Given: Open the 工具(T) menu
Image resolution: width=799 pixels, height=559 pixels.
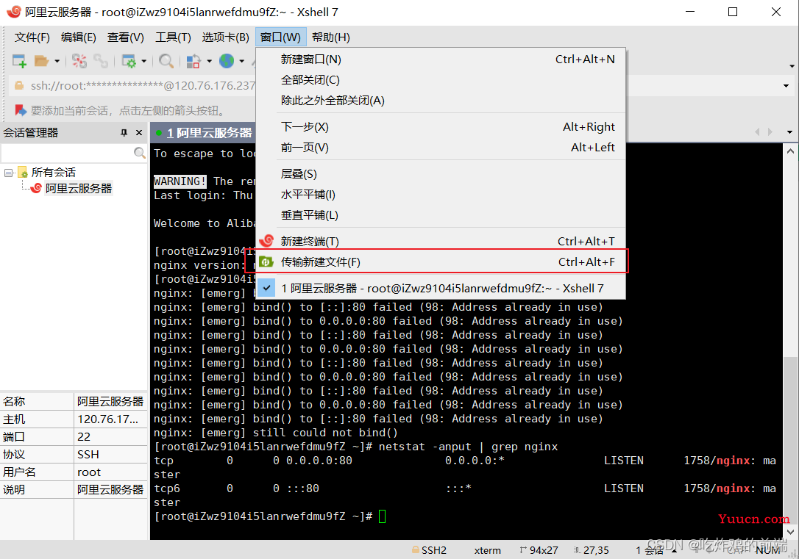Looking at the screenshot, I should 173,37.
